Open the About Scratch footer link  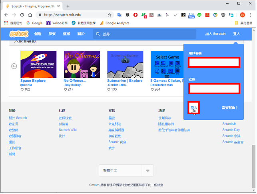pyautogui.click(x=18, y=118)
